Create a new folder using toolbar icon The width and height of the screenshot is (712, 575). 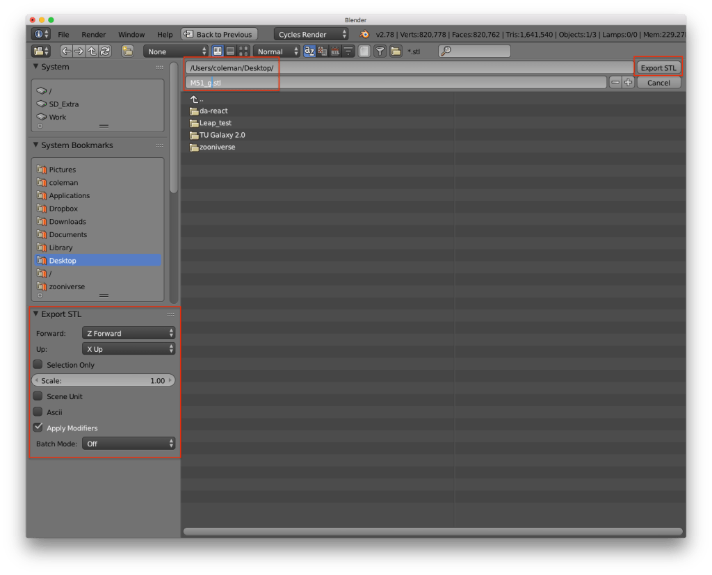pyautogui.click(x=127, y=51)
